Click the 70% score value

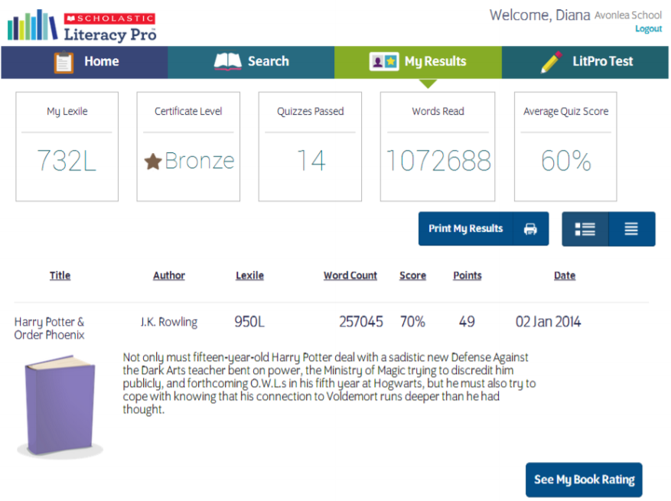412,322
